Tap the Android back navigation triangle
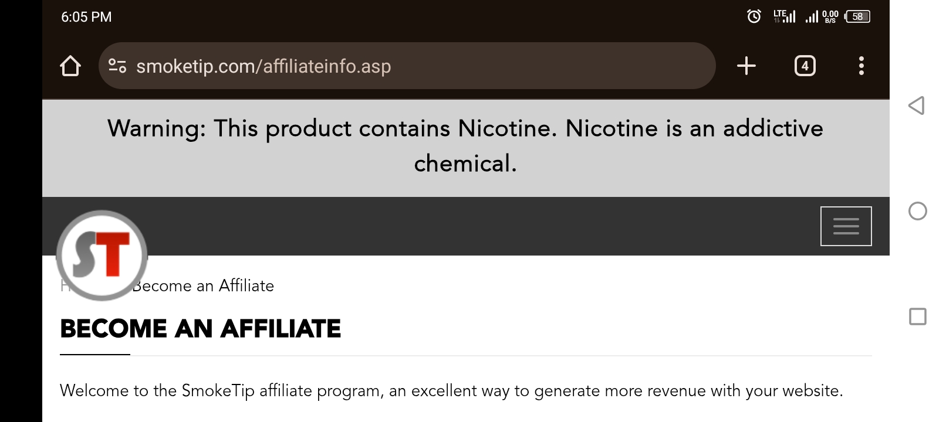 917,105
